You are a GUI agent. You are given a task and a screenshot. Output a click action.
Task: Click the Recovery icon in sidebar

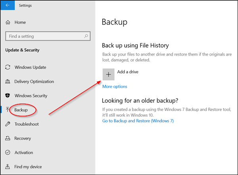coord(8,138)
